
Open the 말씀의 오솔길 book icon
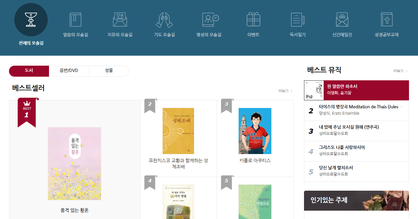75,19
